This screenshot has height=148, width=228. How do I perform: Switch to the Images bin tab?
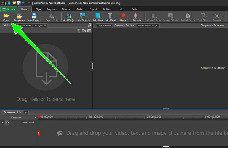[x=40, y=26]
